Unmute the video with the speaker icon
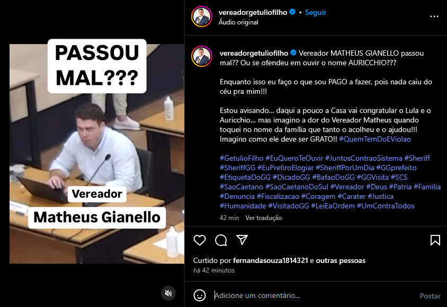447x307 pixels. [168, 293]
